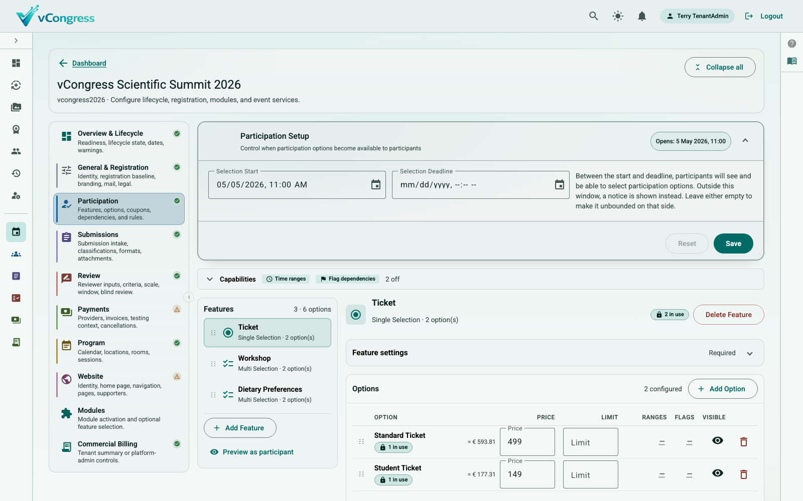The height and width of the screenshot is (501, 803).
Task: Expand the left navigation rail chevron
Action: [16, 41]
